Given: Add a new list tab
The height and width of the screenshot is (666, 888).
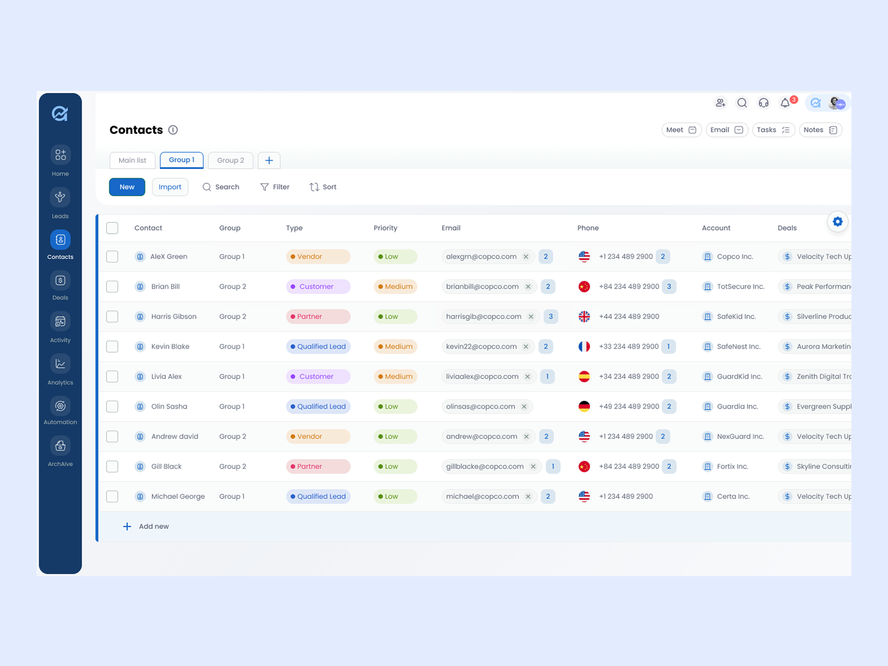Looking at the screenshot, I should click(269, 160).
